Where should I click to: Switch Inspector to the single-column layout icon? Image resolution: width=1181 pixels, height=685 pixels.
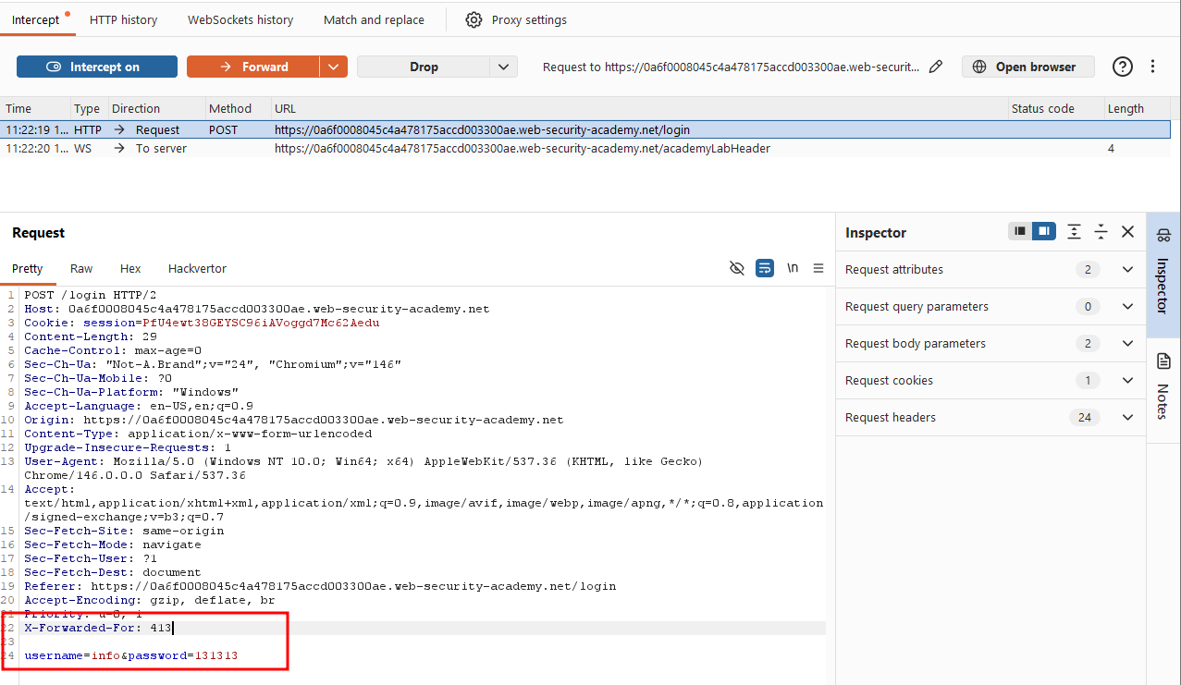coord(1020,232)
